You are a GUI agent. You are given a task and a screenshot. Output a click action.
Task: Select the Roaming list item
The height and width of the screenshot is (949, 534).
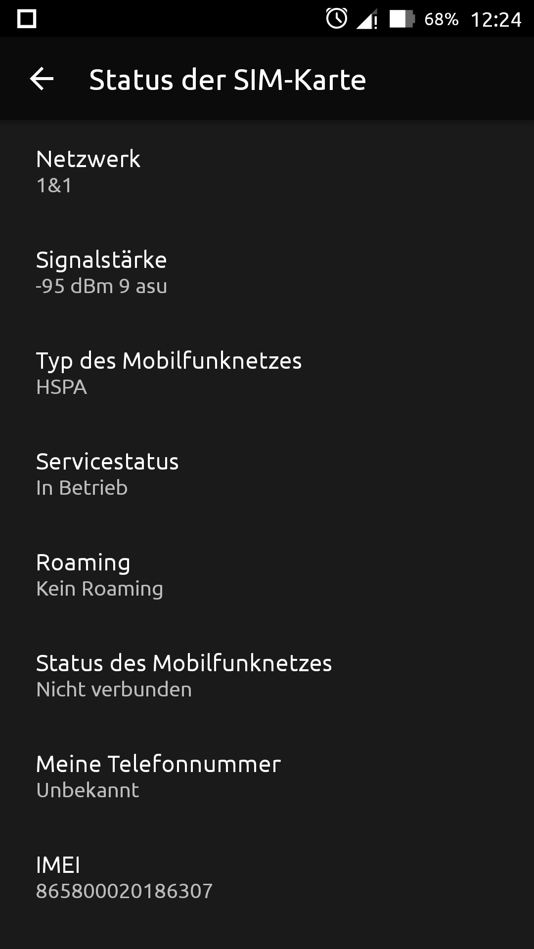click(267, 575)
